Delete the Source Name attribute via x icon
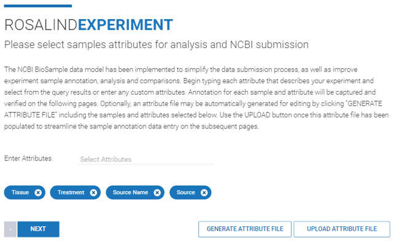 point(157,192)
